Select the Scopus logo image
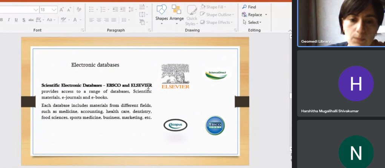The width and height of the screenshot is (385, 168). pyautogui.click(x=175, y=125)
